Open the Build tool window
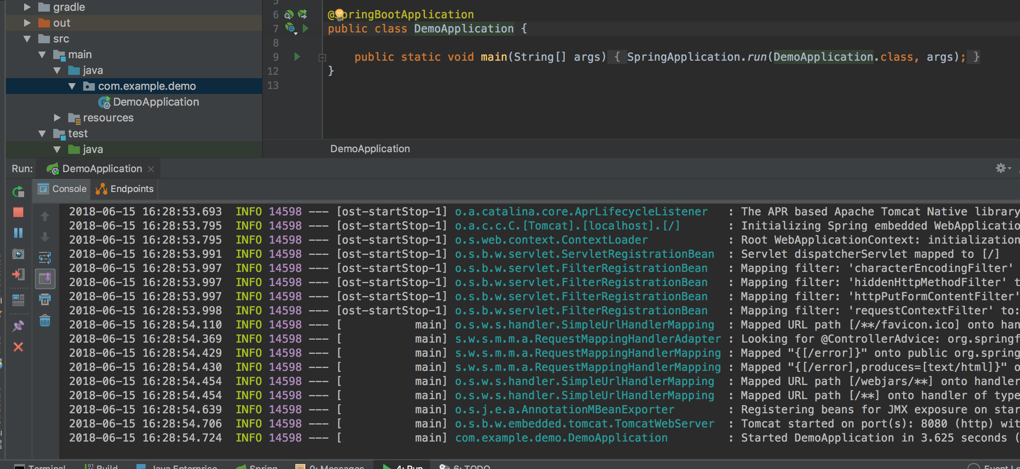The width and height of the screenshot is (1020, 469). coord(101,466)
